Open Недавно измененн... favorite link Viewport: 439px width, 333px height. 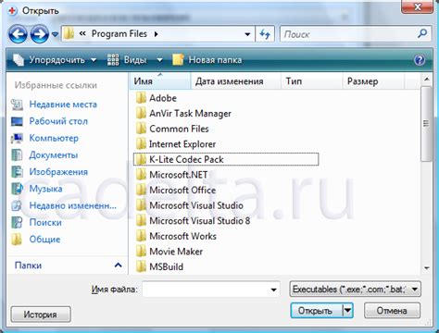coord(73,205)
